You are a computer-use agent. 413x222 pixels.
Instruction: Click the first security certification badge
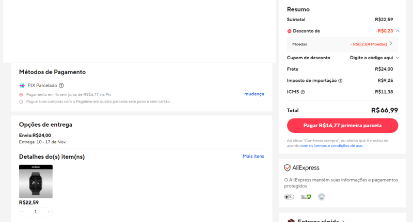(289, 197)
